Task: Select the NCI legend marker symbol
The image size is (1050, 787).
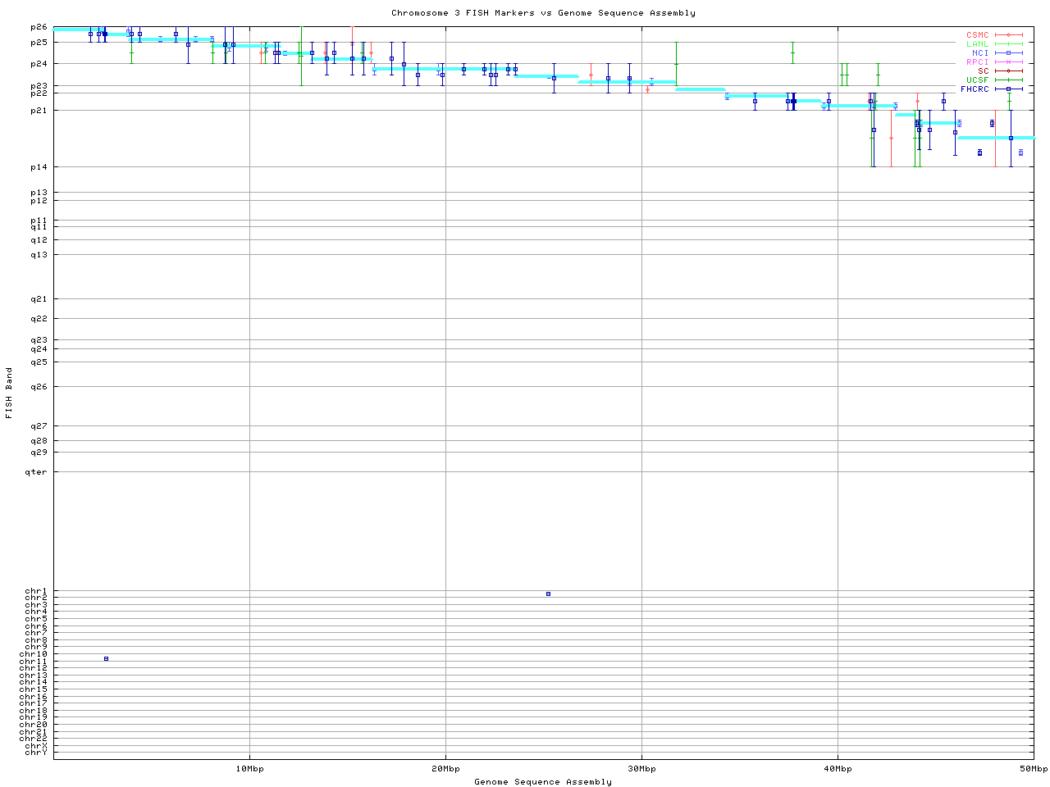Action: click(1008, 53)
